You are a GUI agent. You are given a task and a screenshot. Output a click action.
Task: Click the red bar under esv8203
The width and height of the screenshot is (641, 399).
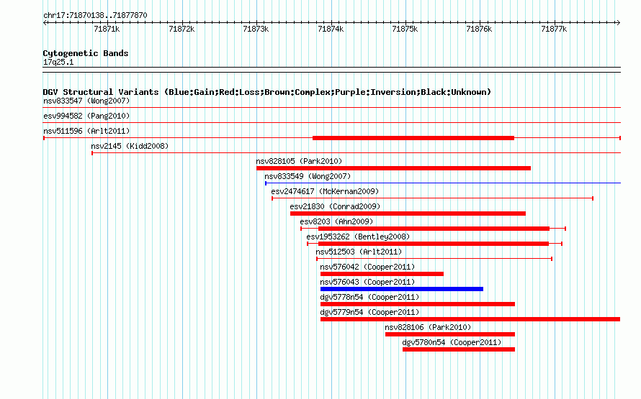point(434,229)
